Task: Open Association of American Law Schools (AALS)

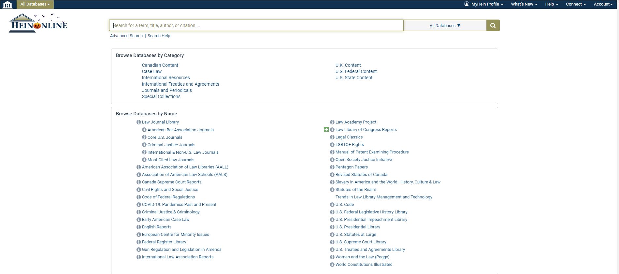Action: 185,175
